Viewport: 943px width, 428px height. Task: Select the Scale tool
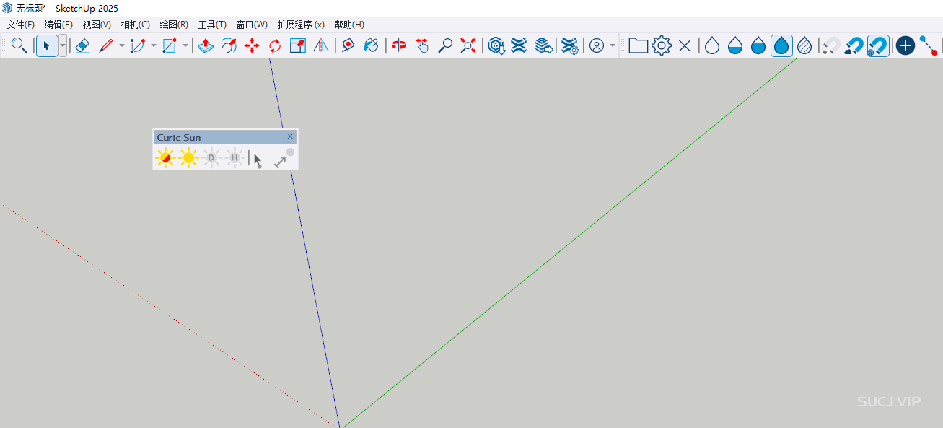[x=298, y=45]
